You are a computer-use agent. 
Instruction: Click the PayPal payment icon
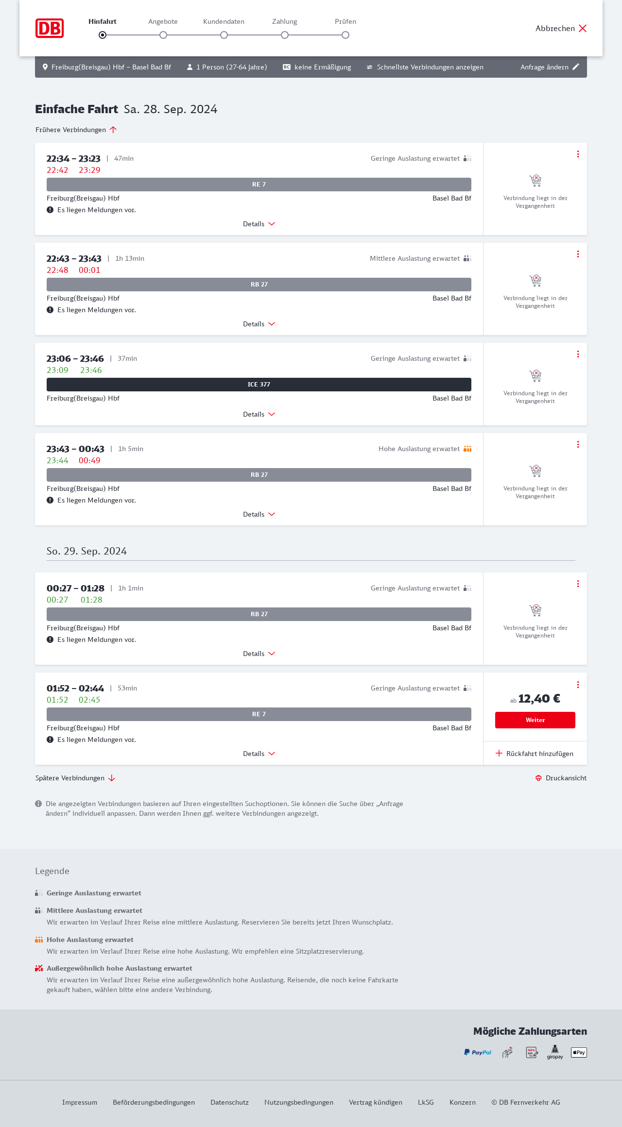(x=478, y=1052)
